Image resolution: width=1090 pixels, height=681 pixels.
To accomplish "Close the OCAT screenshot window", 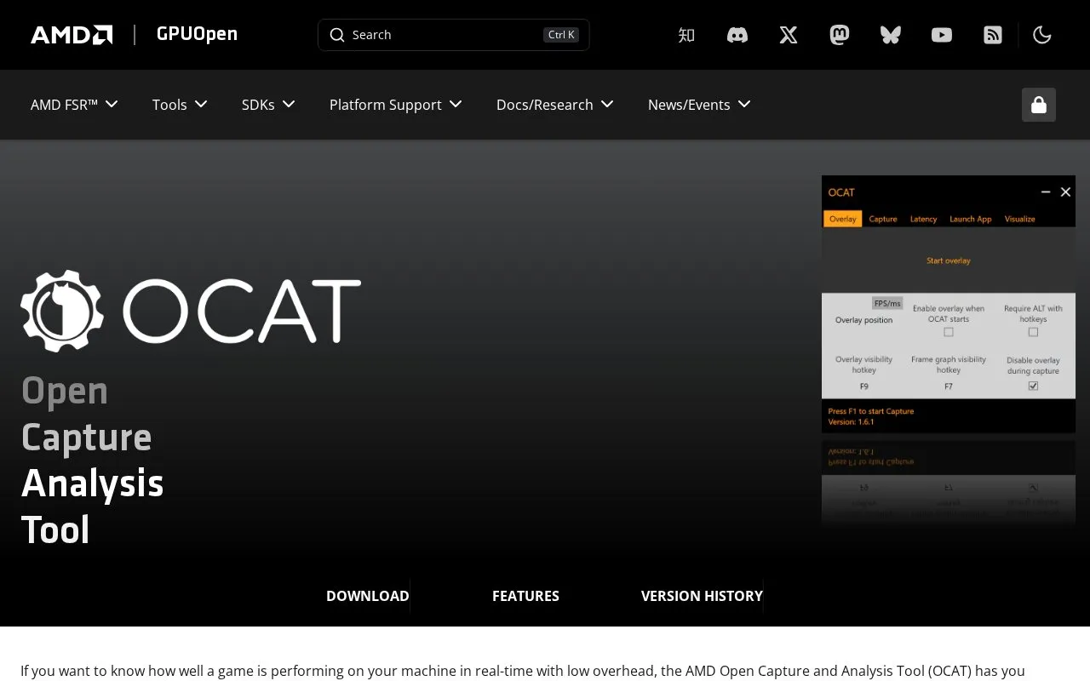I will coord(1065,192).
